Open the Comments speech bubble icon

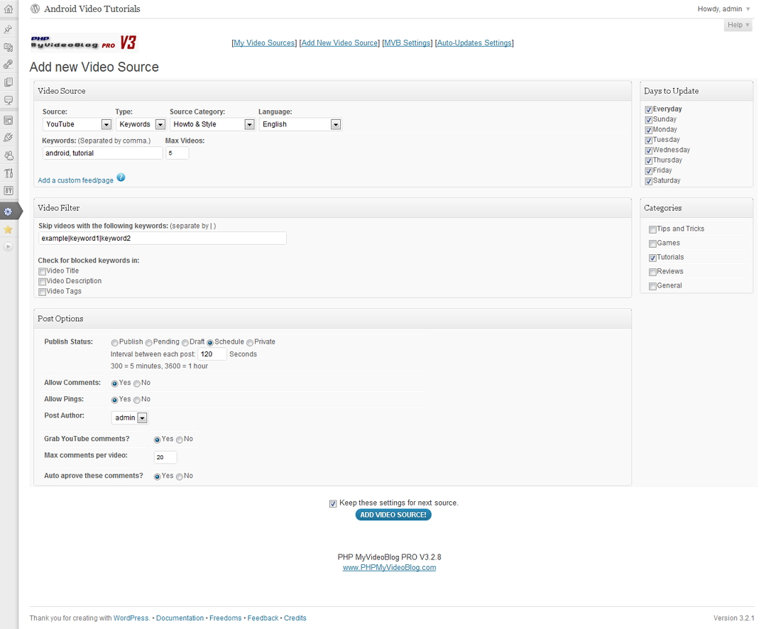(9, 101)
